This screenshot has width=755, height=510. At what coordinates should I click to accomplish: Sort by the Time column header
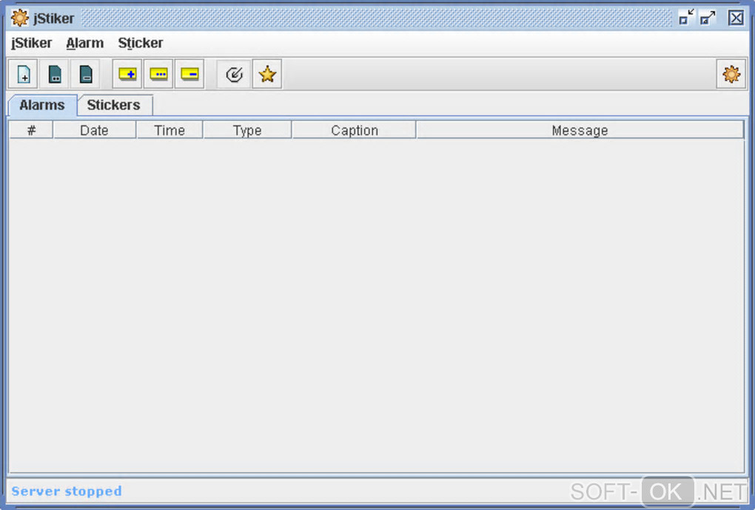coord(170,130)
